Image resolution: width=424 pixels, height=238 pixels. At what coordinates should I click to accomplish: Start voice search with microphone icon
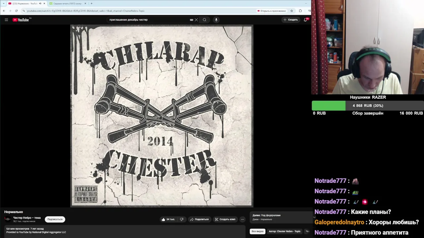point(216,20)
